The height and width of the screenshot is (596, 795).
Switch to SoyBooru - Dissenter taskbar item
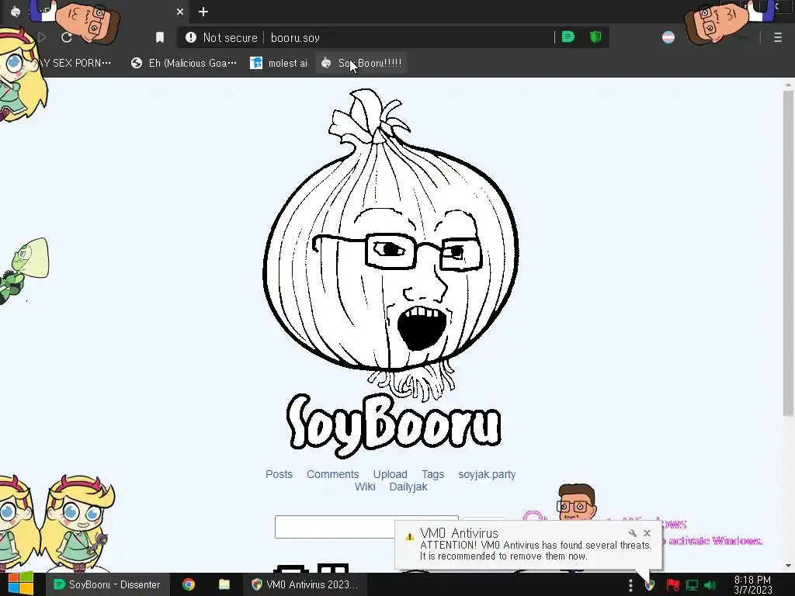coord(107,584)
